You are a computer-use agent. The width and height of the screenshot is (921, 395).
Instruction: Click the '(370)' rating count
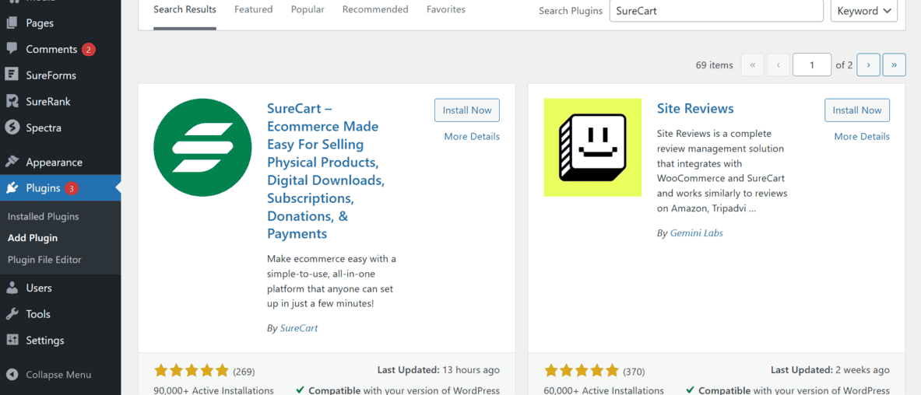coord(634,372)
